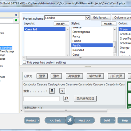Click the 登出 button

tap(56, 76)
